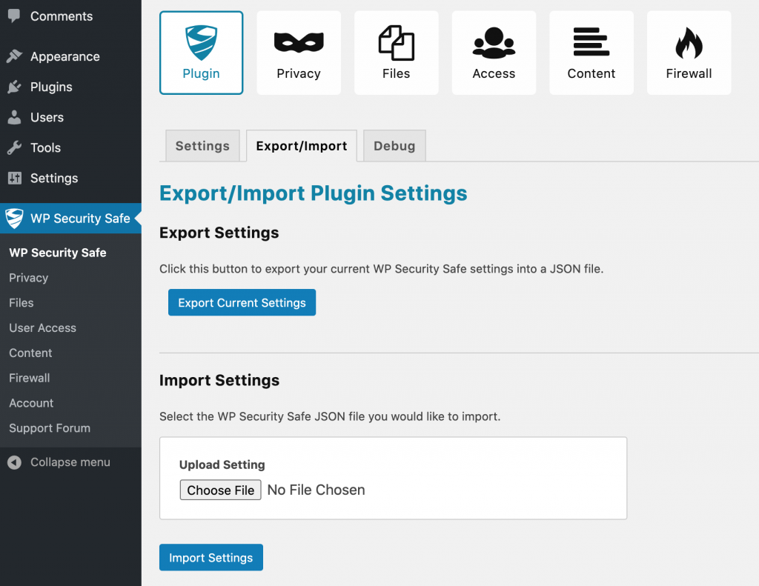This screenshot has height=586, width=759.
Task: Open the WordPress Settings menu
Action: coord(70,178)
